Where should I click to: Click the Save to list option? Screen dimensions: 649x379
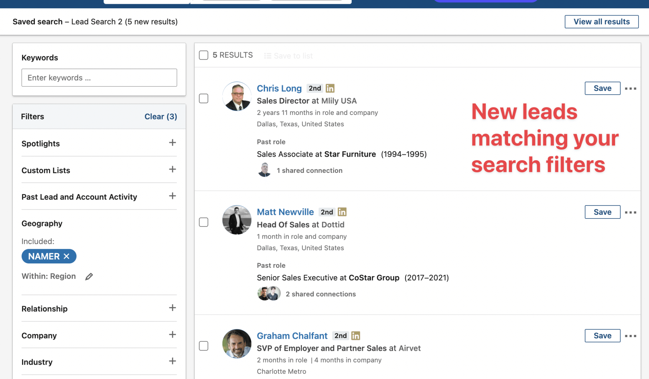tap(288, 56)
